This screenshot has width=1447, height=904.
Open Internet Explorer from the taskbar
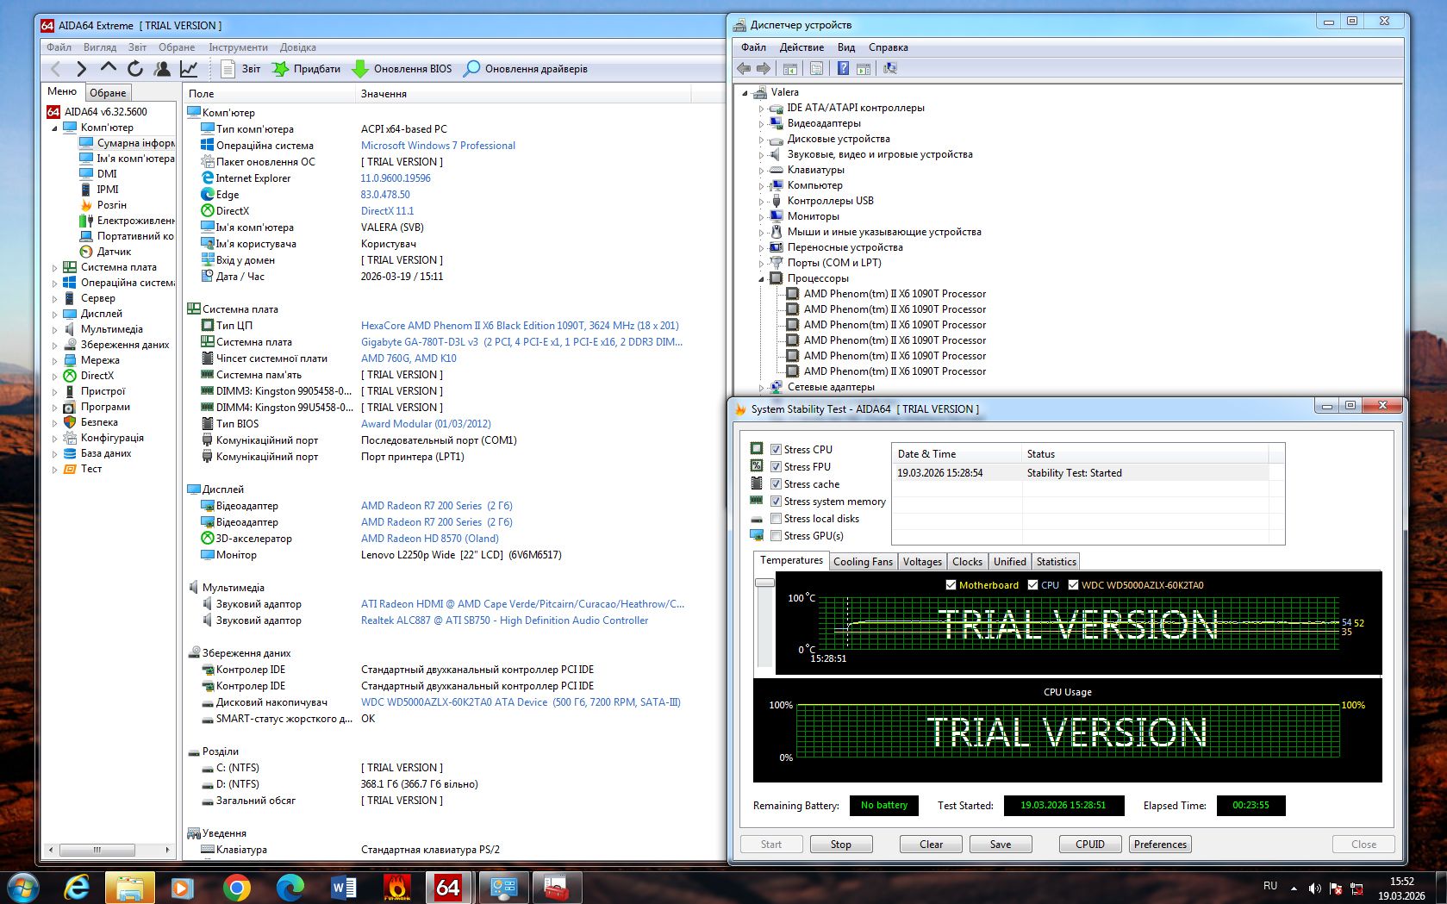[78, 887]
